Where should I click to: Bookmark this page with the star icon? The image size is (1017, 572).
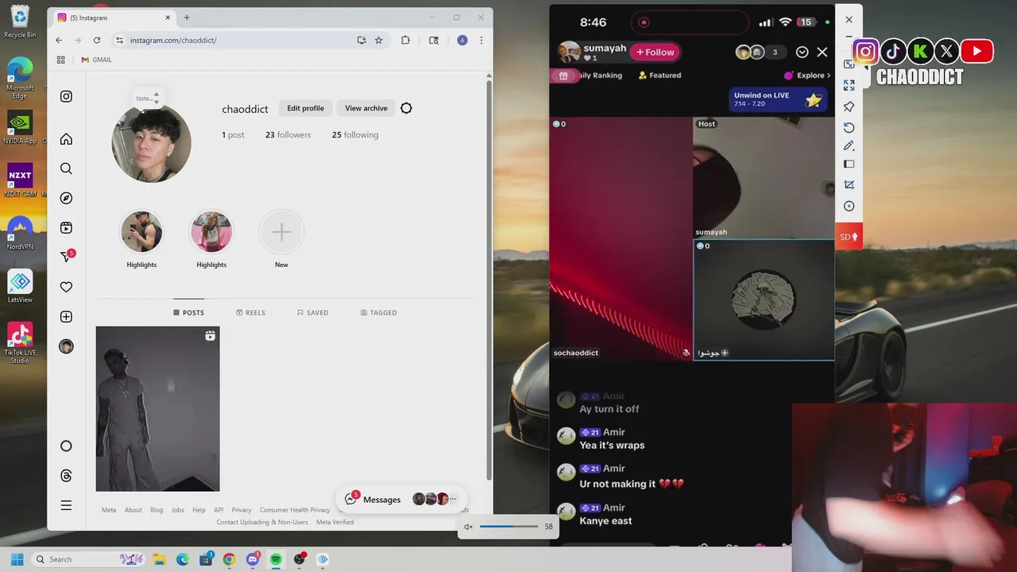click(x=379, y=40)
